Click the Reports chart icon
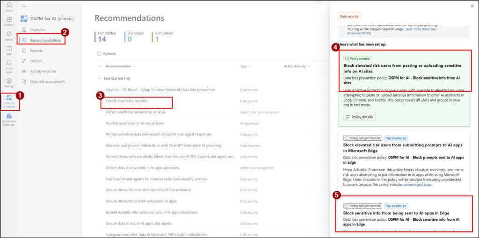This screenshot has width=479, height=238. 24,50
